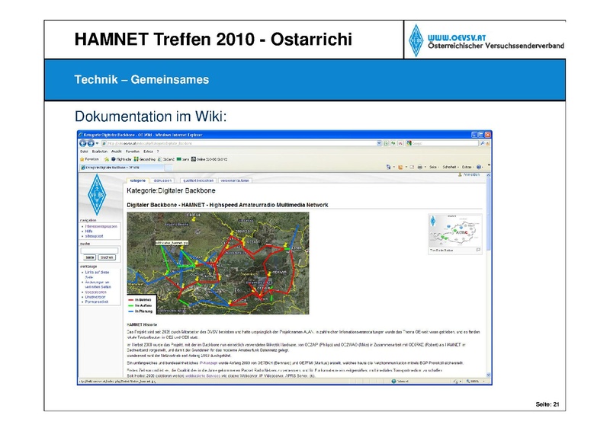This screenshot has height=431, width=610.
Task: Open the Extras menu in menu bar
Action: click(148, 152)
